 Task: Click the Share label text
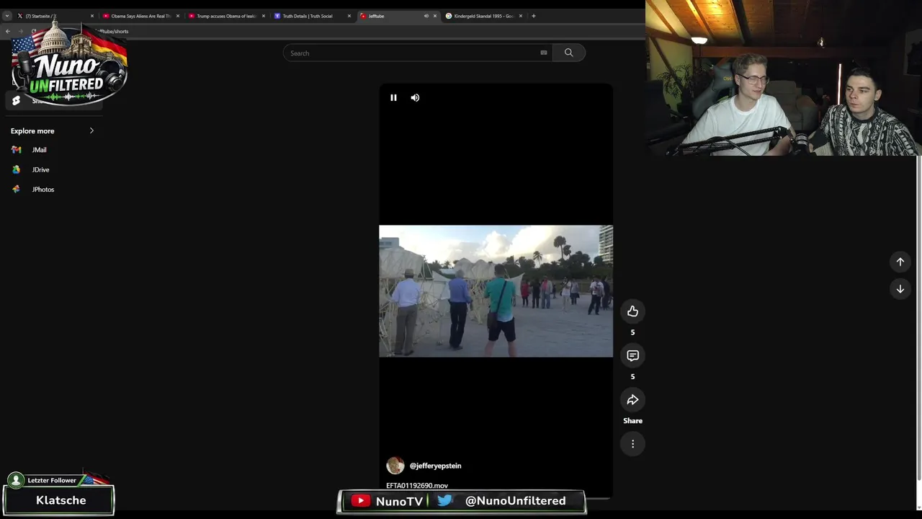point(632,421)
